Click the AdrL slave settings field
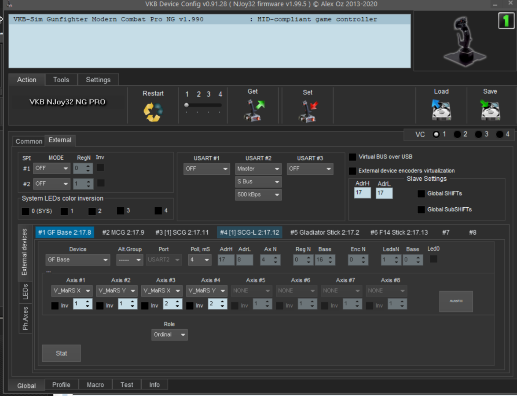 tap(384, 193)
